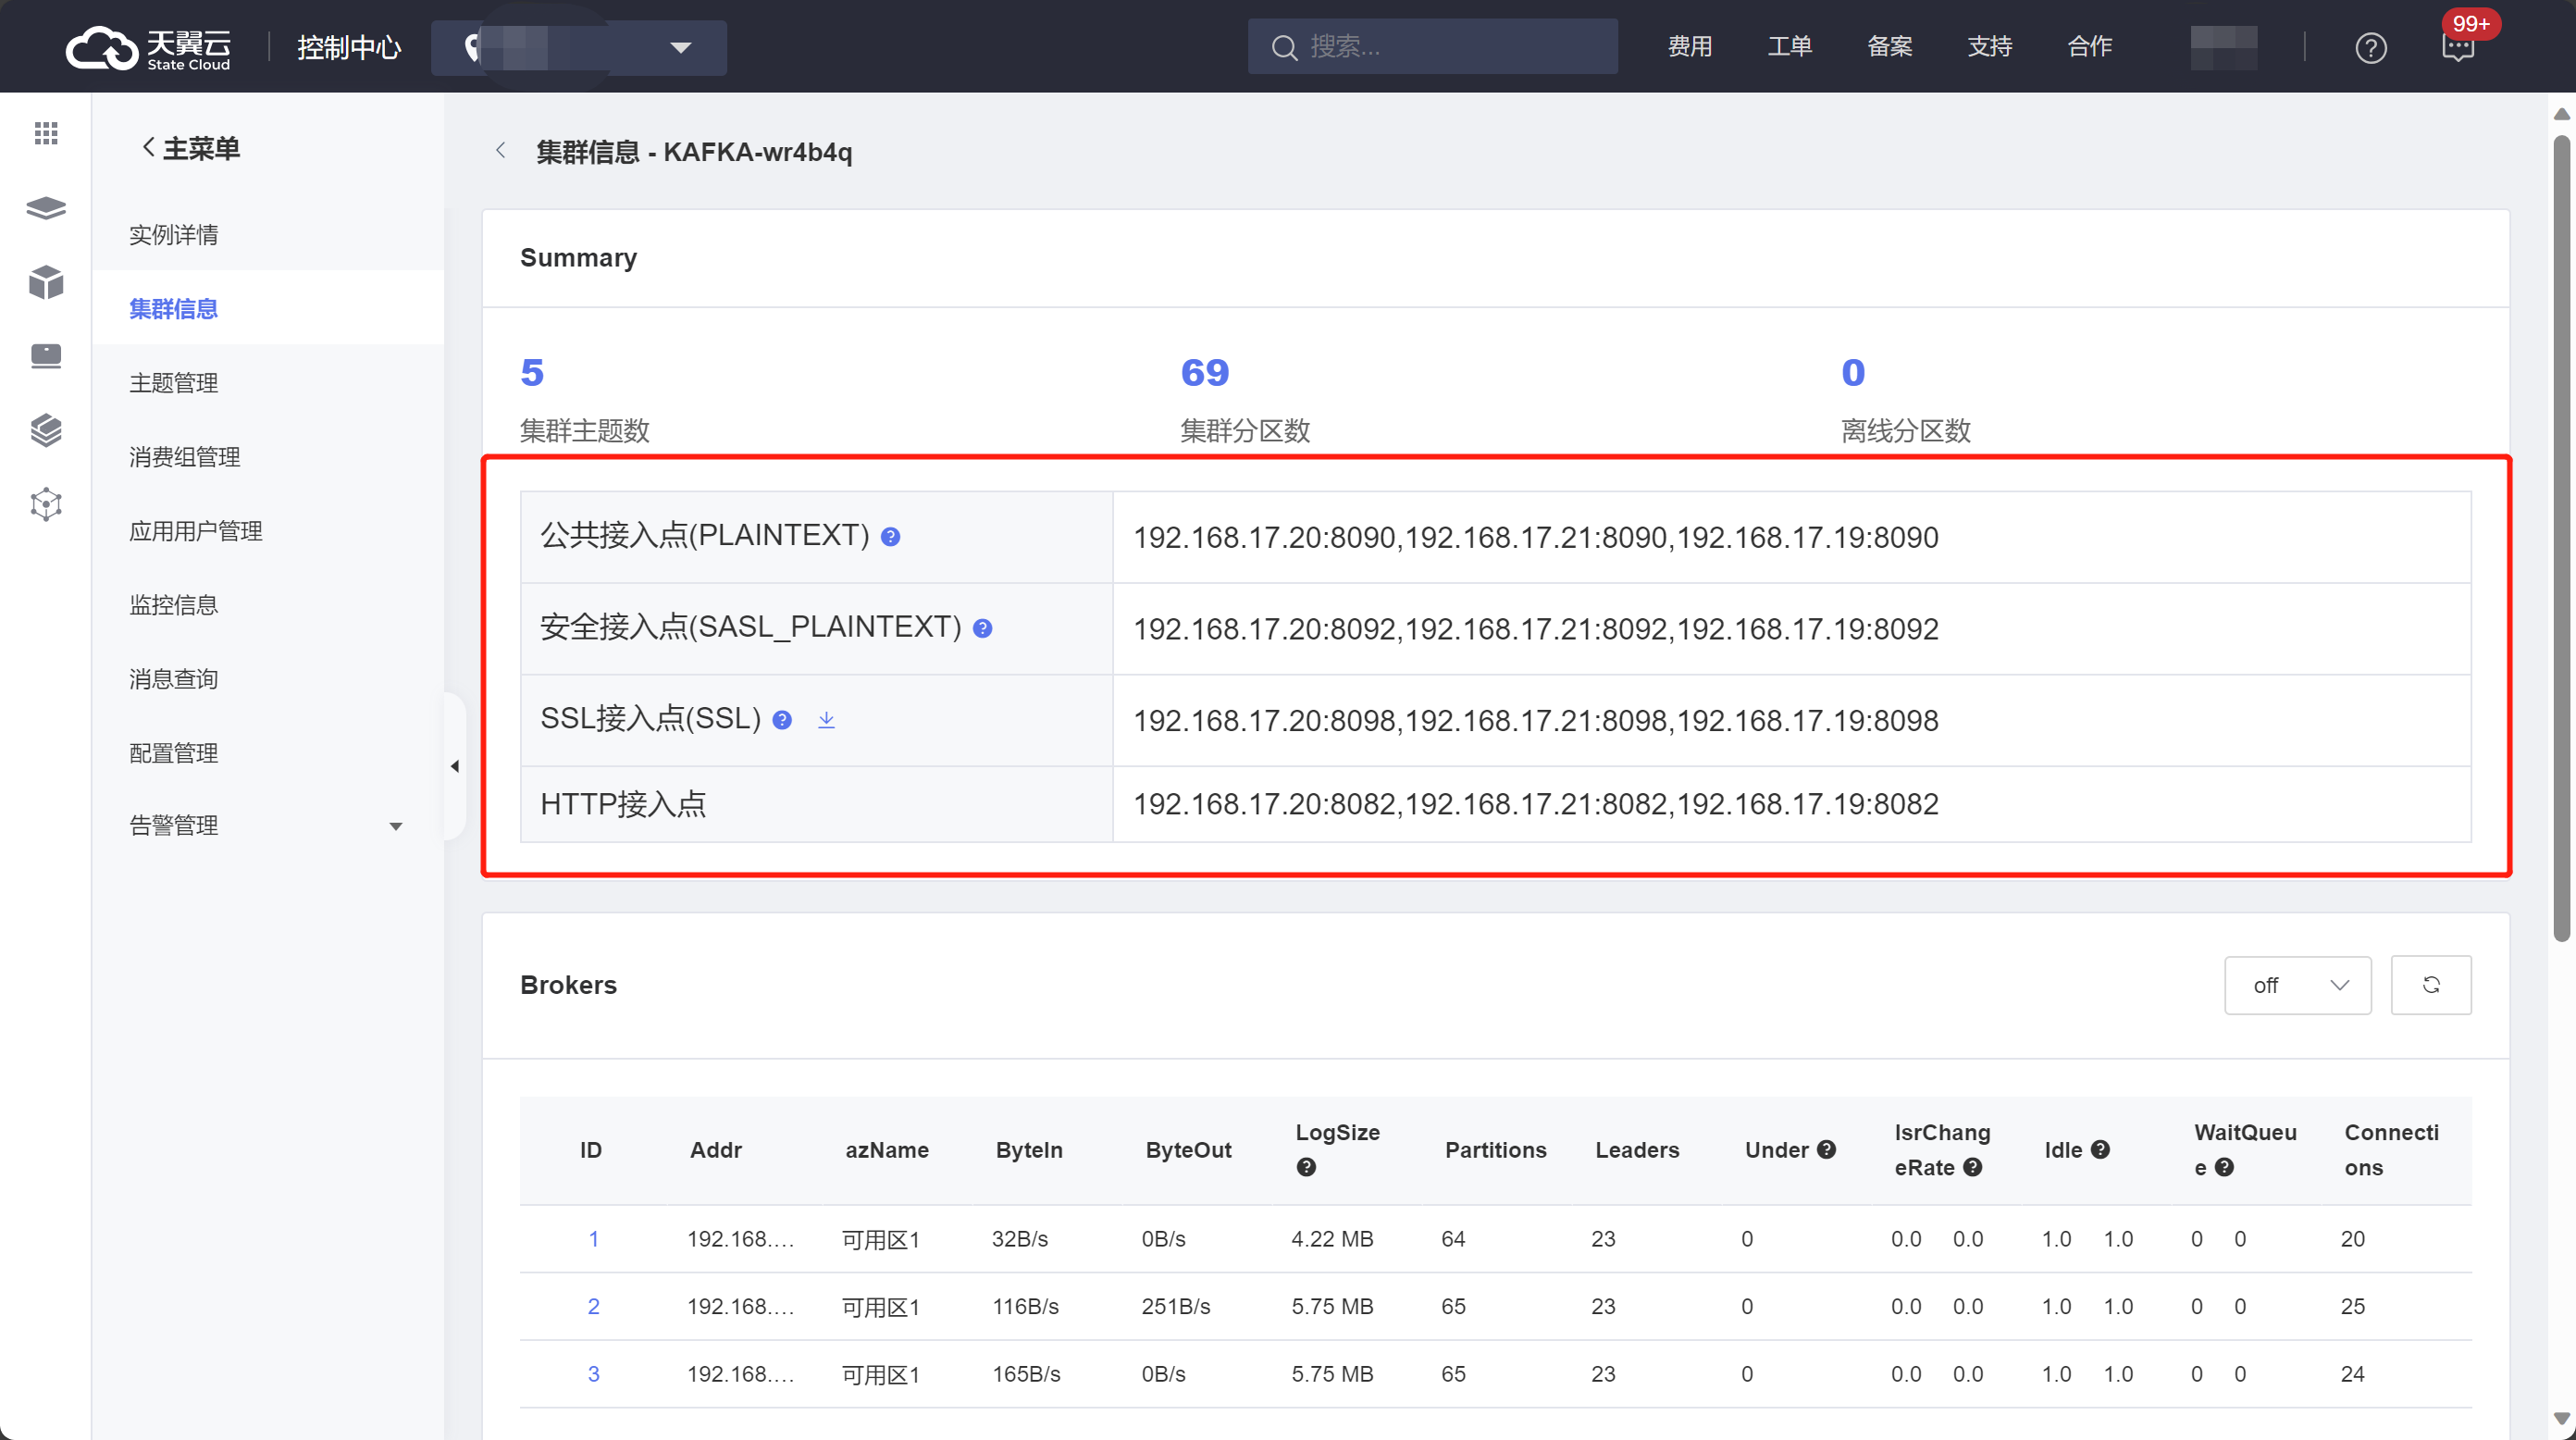Open the State Cloud logo home

[x=148, y=47]
